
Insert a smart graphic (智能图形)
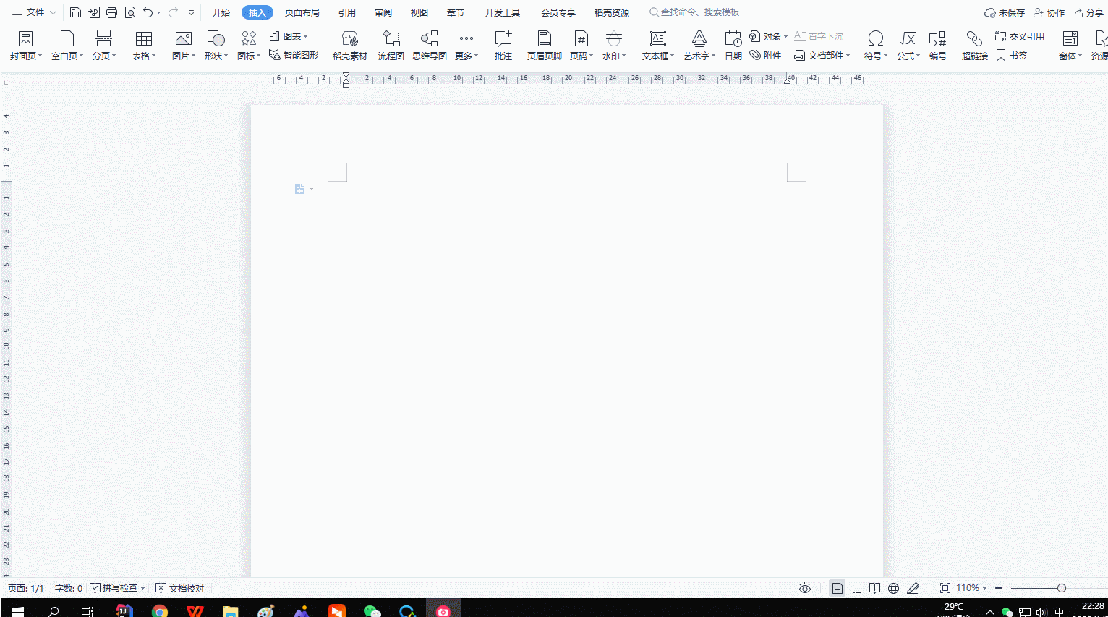294,55
